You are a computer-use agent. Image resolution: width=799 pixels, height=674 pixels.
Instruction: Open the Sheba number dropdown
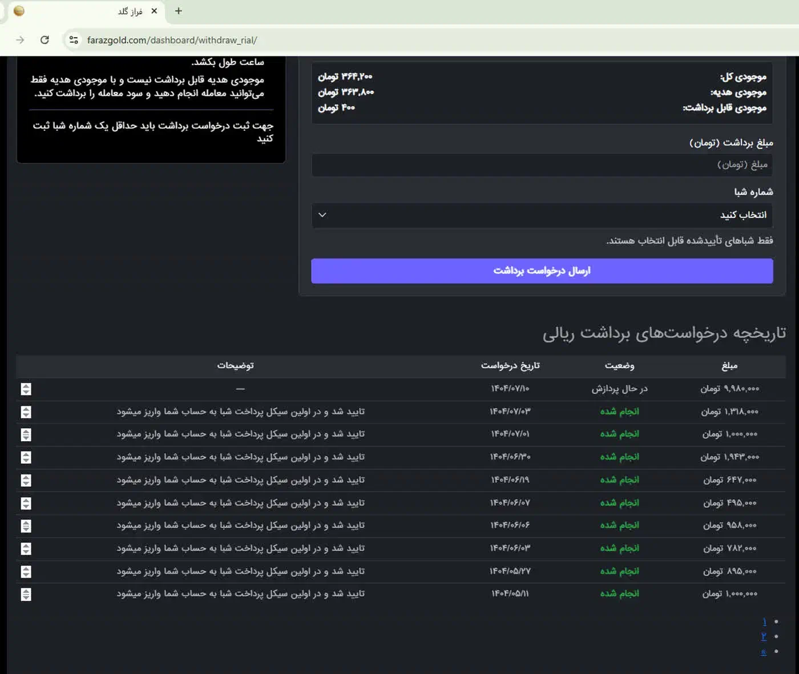click(x=542, y=215)
